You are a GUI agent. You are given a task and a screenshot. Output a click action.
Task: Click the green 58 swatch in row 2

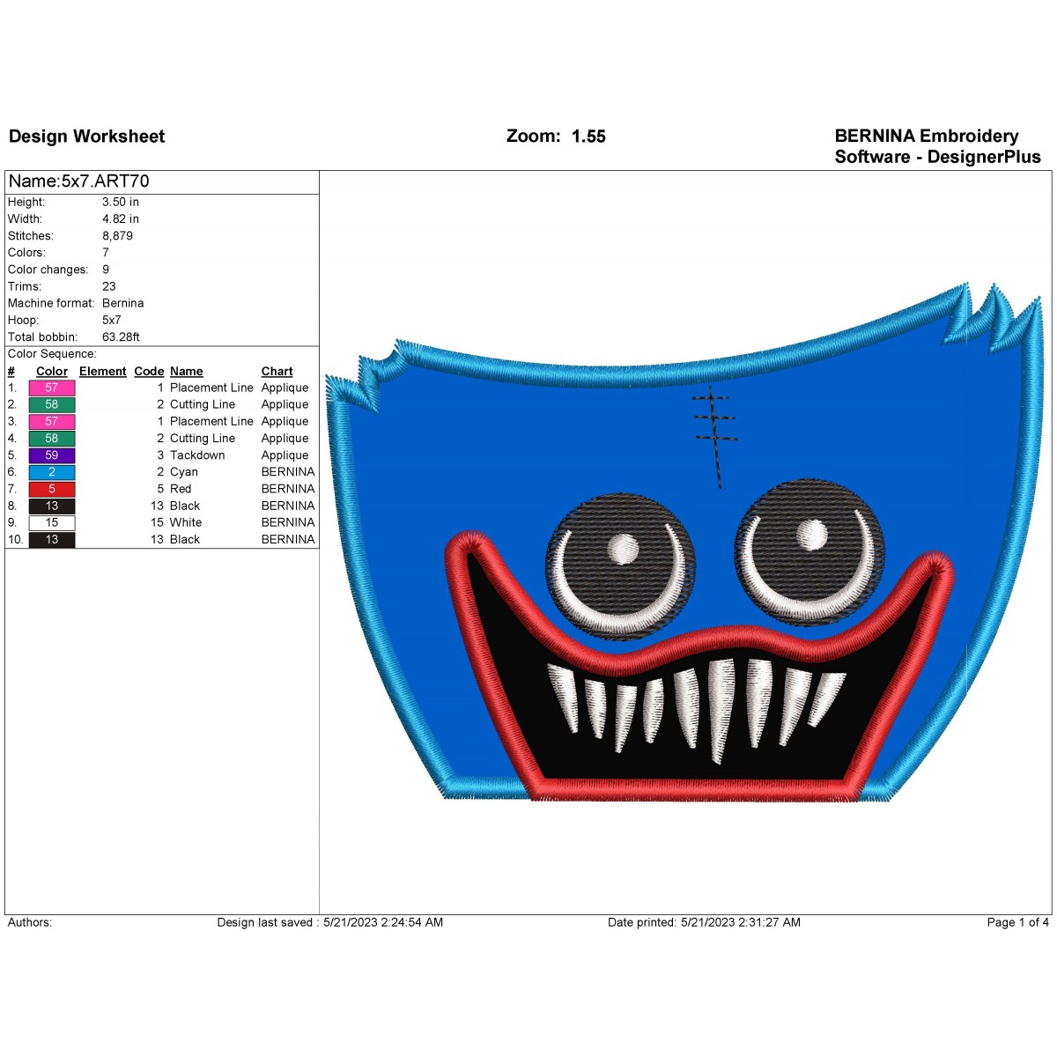[52, 404]
